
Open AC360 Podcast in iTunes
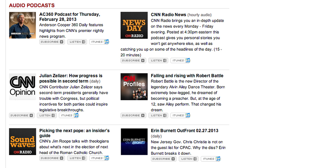pos(99,42)
